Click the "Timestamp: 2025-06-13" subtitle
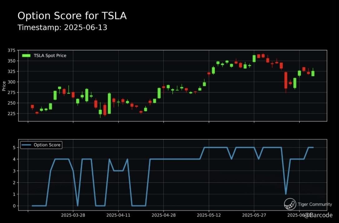This screenshot has width=339, height=223. click(62, 28)
